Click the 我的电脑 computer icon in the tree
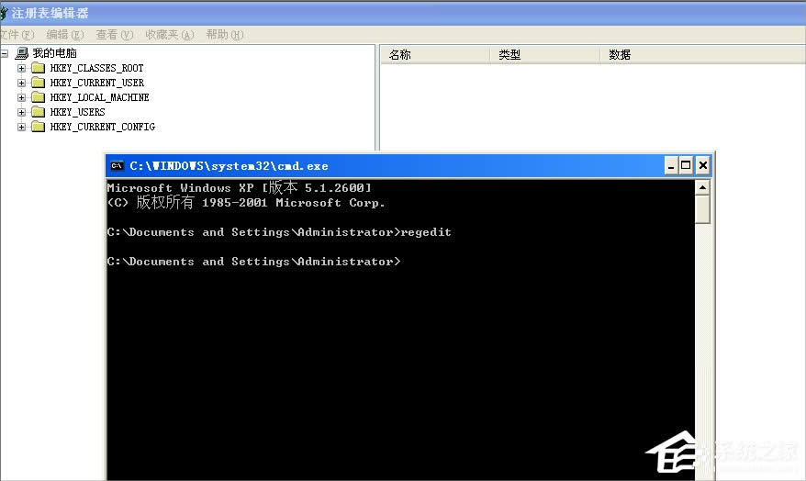The height and width of the screenshot is (481, 806). tap(21, 53)
